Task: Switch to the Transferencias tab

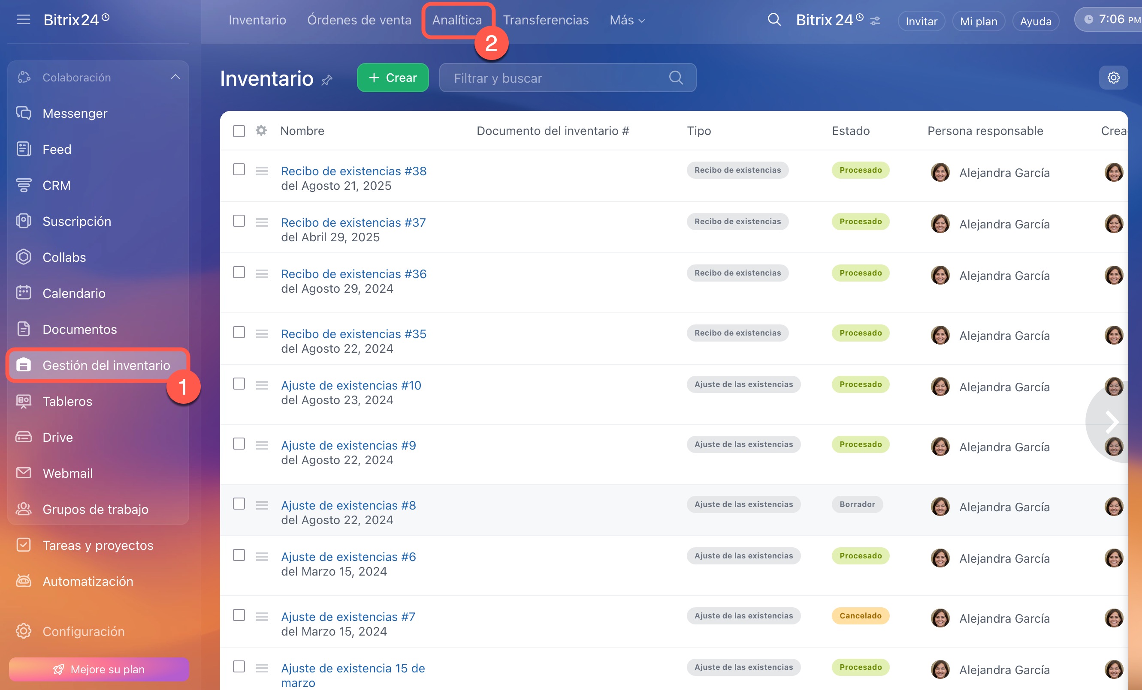Action: 546,20
